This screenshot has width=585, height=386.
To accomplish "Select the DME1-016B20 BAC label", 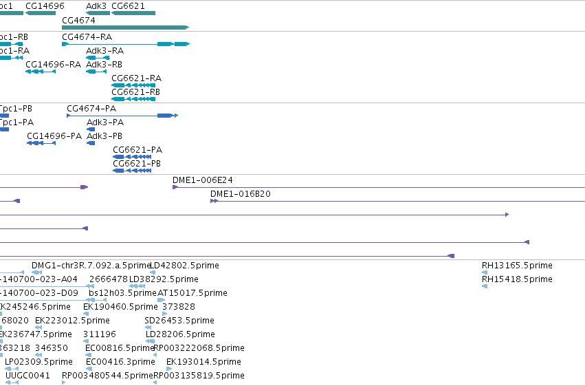I will pos(241,194).
